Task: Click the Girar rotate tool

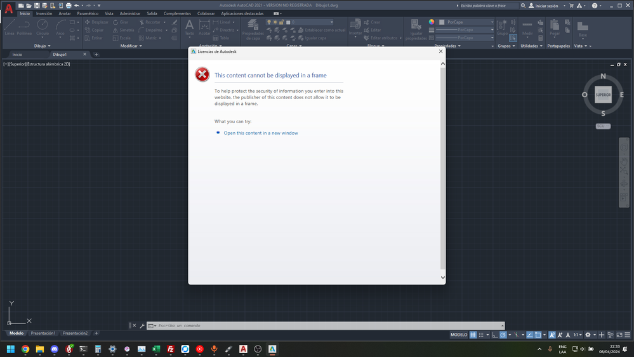Action: tap(121, 22)
